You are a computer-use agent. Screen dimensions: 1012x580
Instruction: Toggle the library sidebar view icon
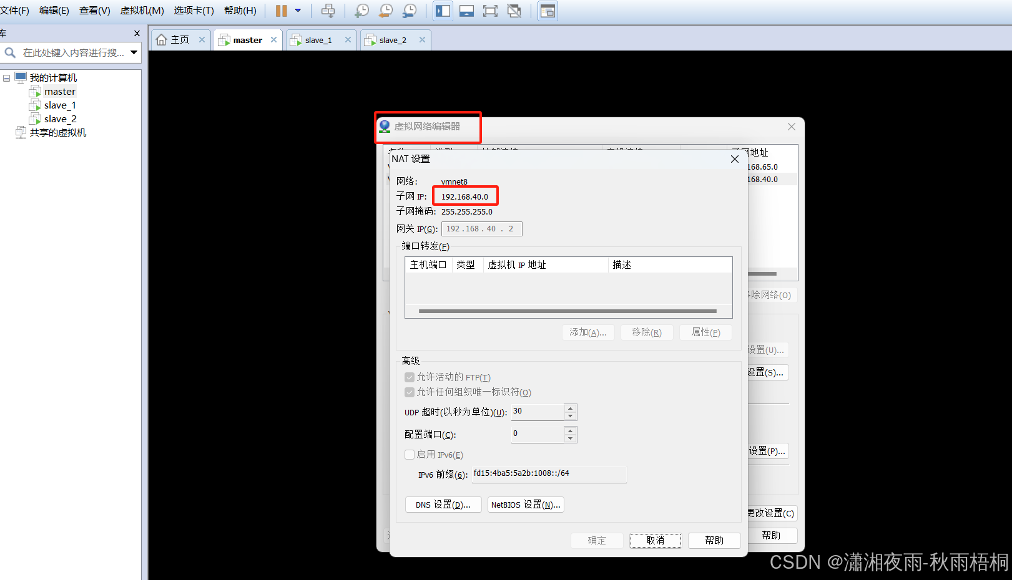[443, 11]
